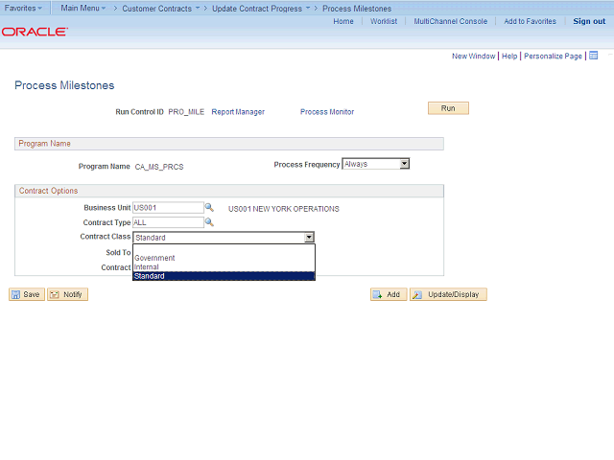614x460 pixels.
Task: Click the Process Milestones page title
Action: (64, 85)
